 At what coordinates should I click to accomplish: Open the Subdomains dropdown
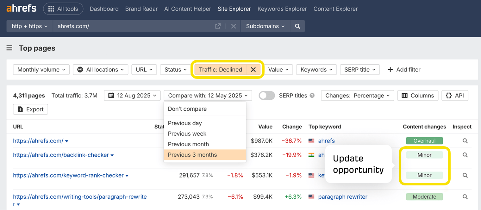coord(265,26)
